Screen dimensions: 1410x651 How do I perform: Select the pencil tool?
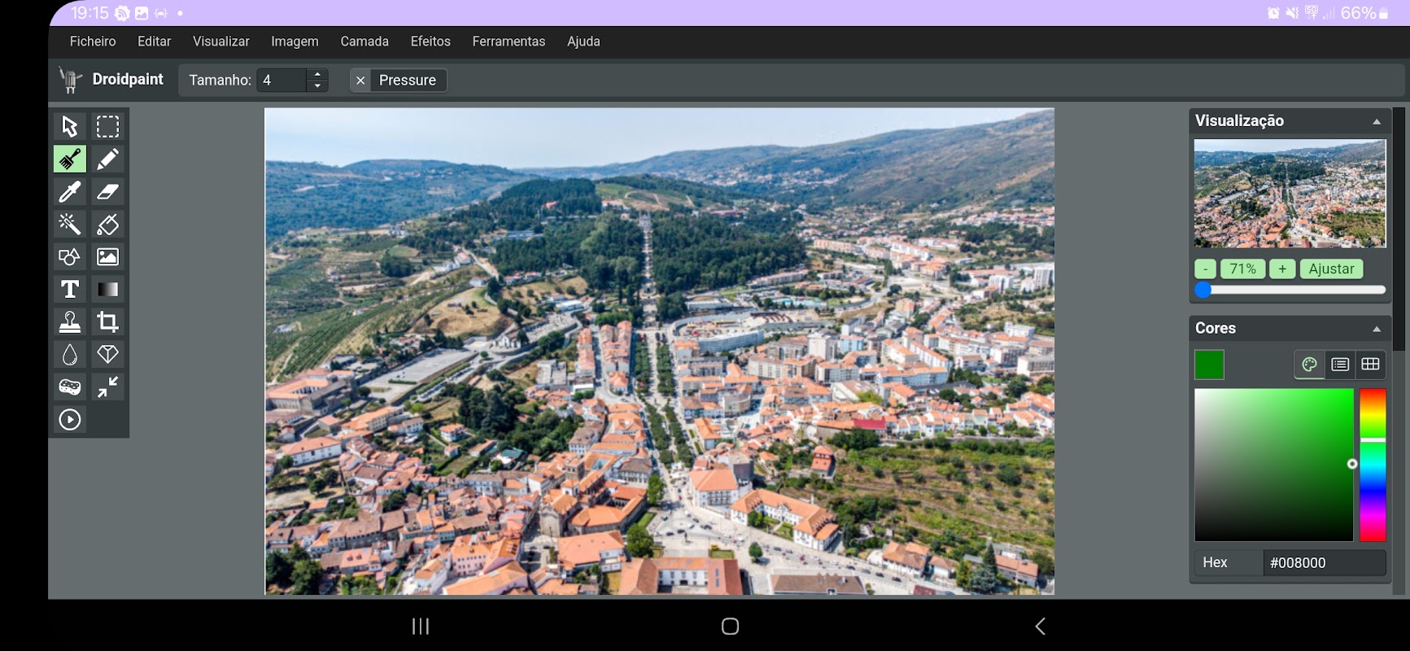107,159
